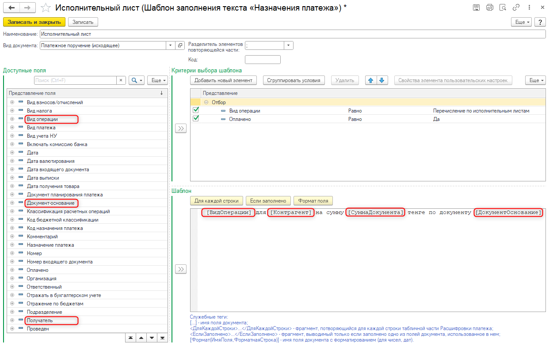Image resolution: width=553 pixels, height=346 pixels.
Task: Click the help question mark button
Action: pyautogui.click(x=540, y=22)
